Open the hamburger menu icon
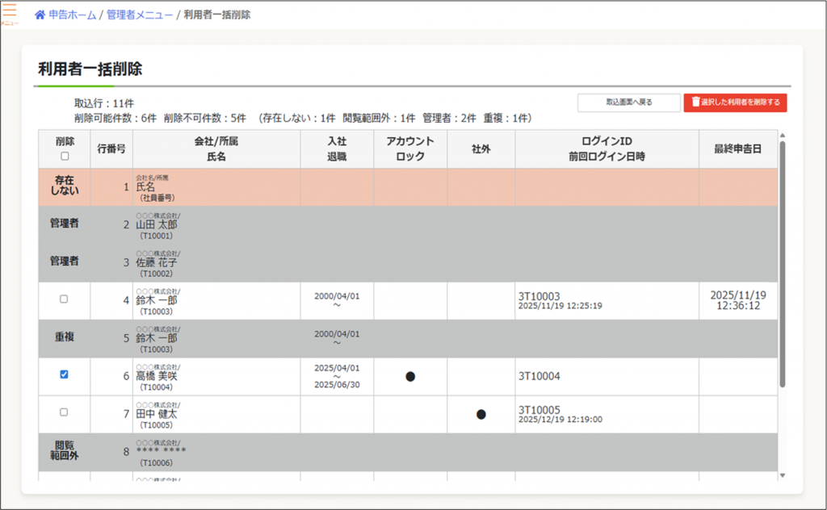827x510 pixels. click(x=10, y=12)
